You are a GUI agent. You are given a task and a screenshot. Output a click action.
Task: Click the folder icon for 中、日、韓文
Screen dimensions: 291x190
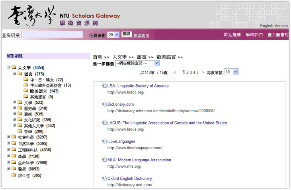click(26, 79)
